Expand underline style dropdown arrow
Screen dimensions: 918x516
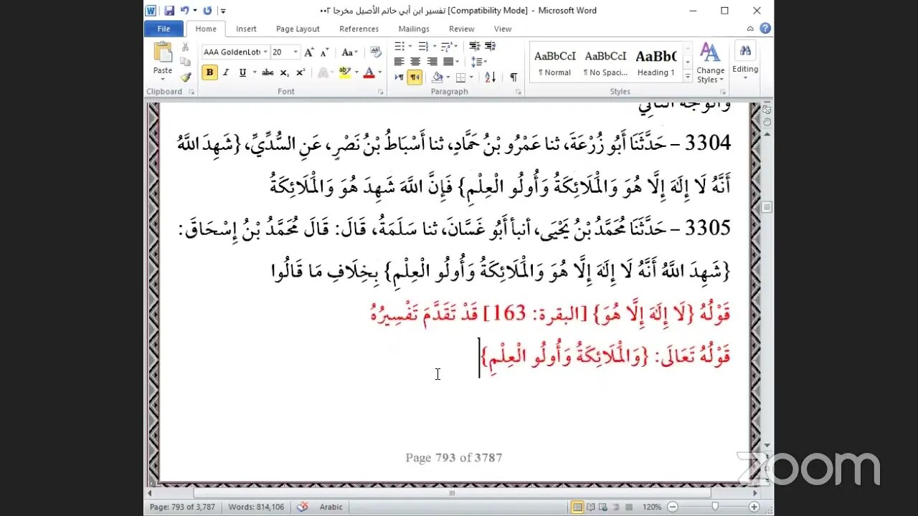point(253,72)
